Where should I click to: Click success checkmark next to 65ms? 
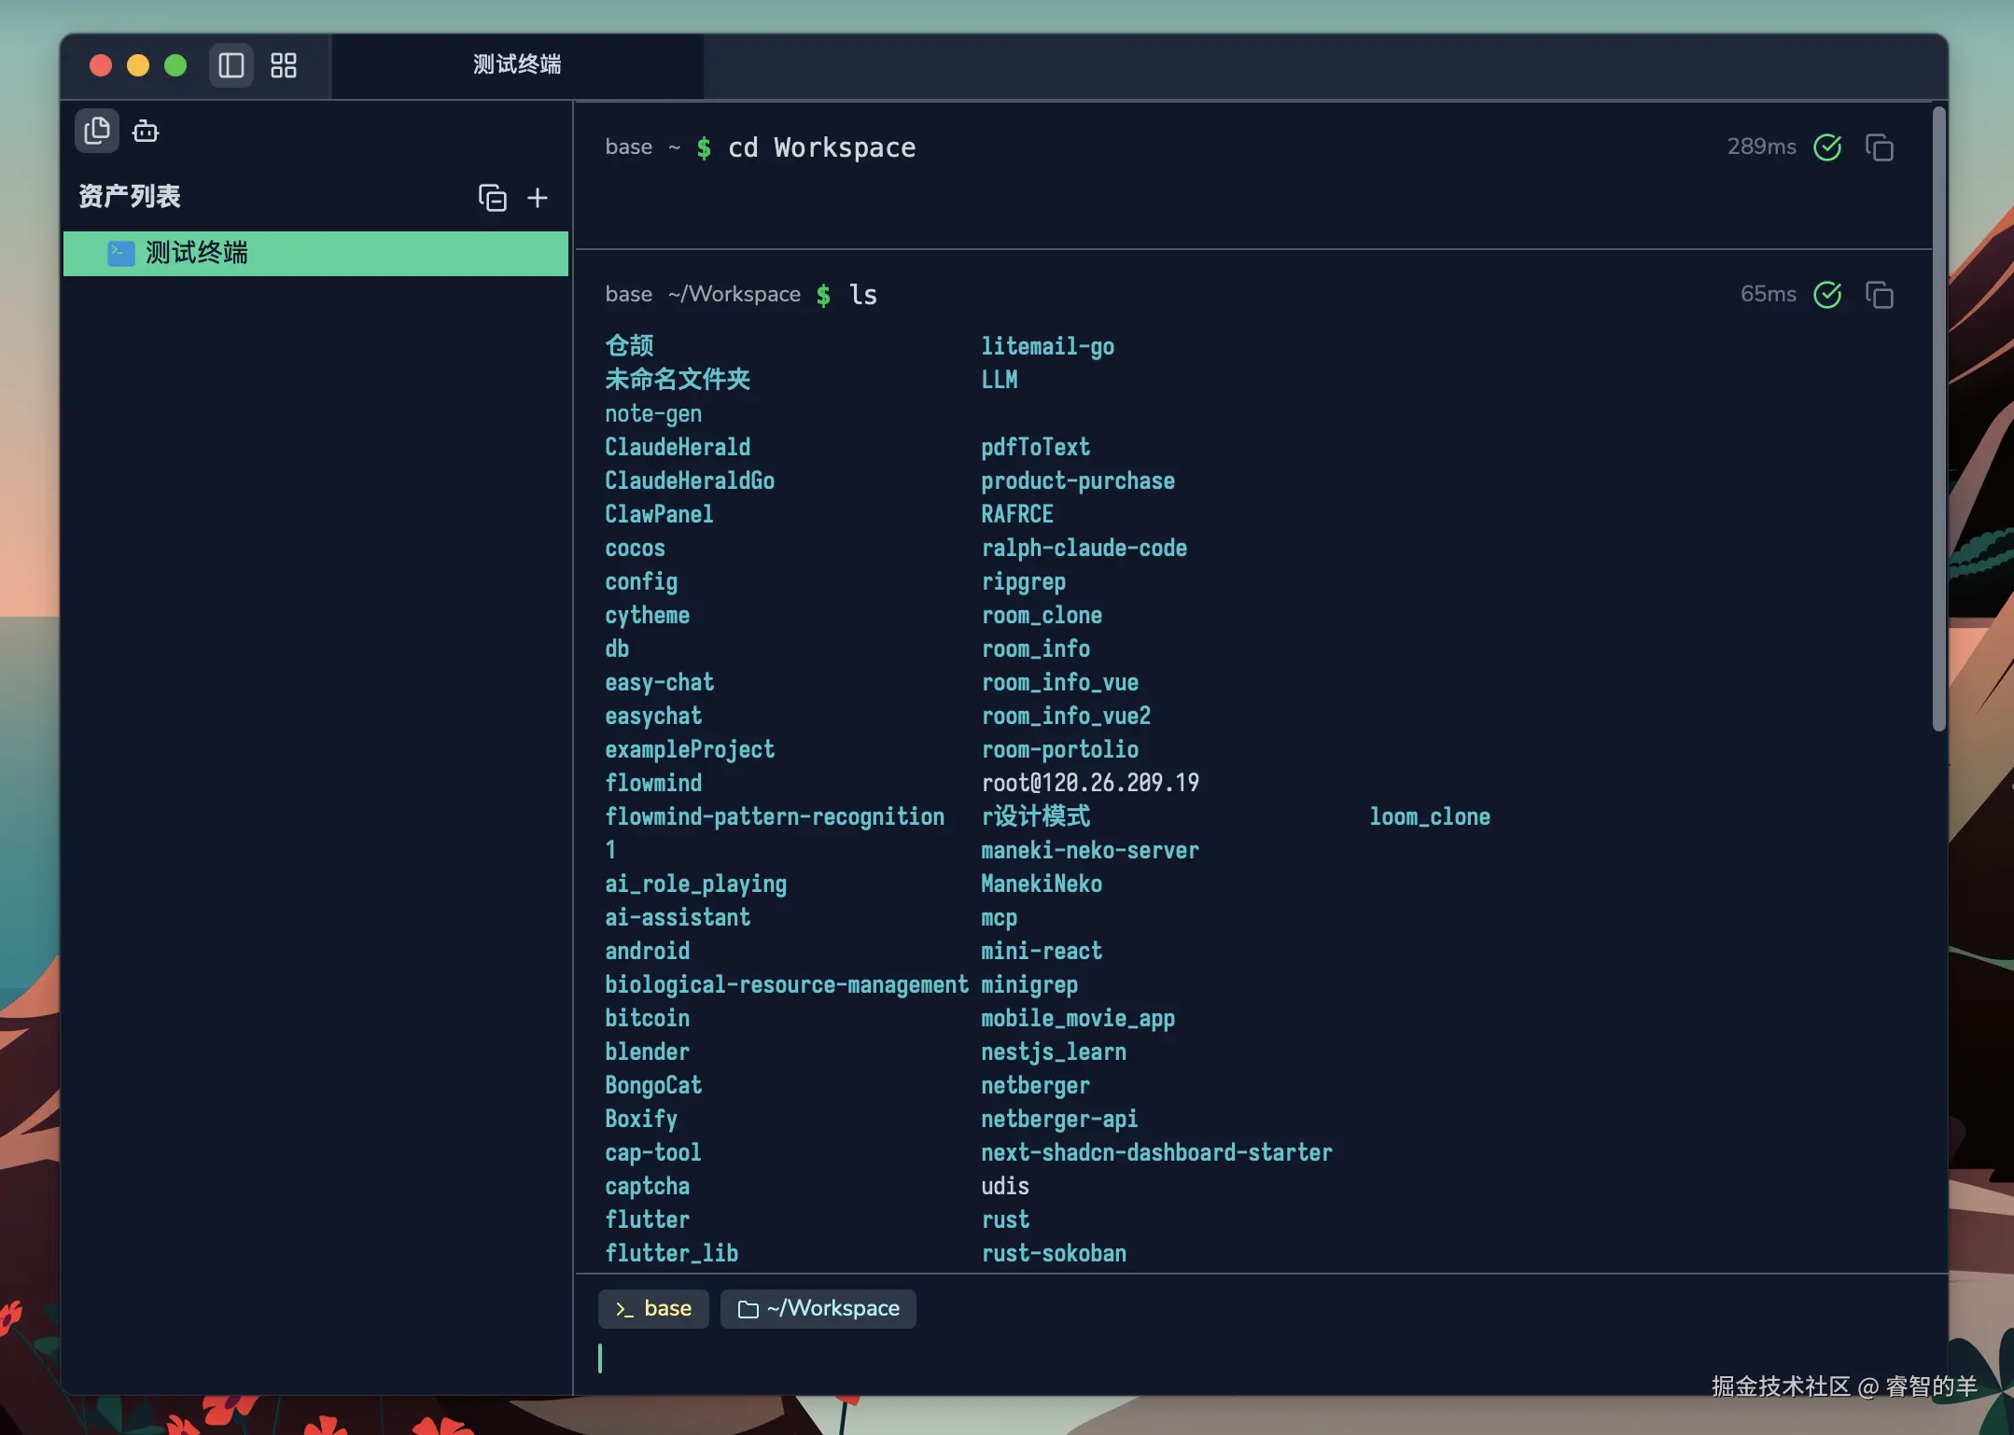point(1827,295)
